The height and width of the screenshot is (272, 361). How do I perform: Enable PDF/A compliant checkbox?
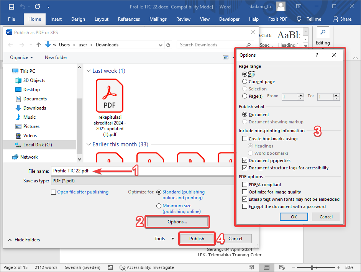coord(245,185)
